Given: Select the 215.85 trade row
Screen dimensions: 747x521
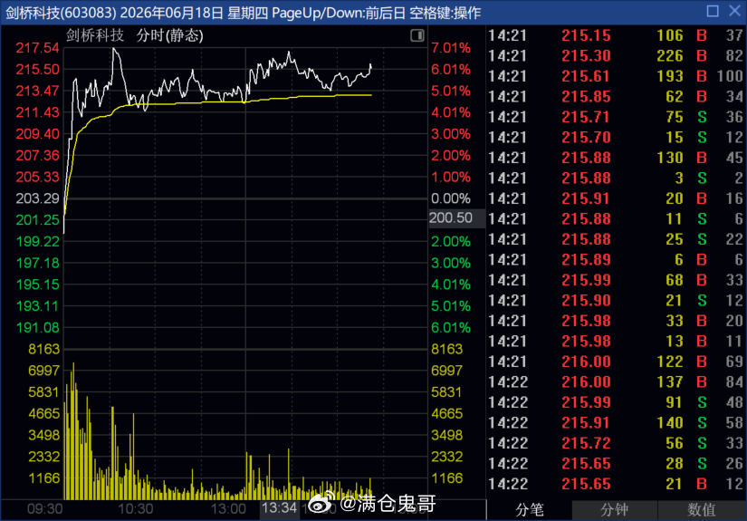Looking at the screenshot, I should (616, 97).
